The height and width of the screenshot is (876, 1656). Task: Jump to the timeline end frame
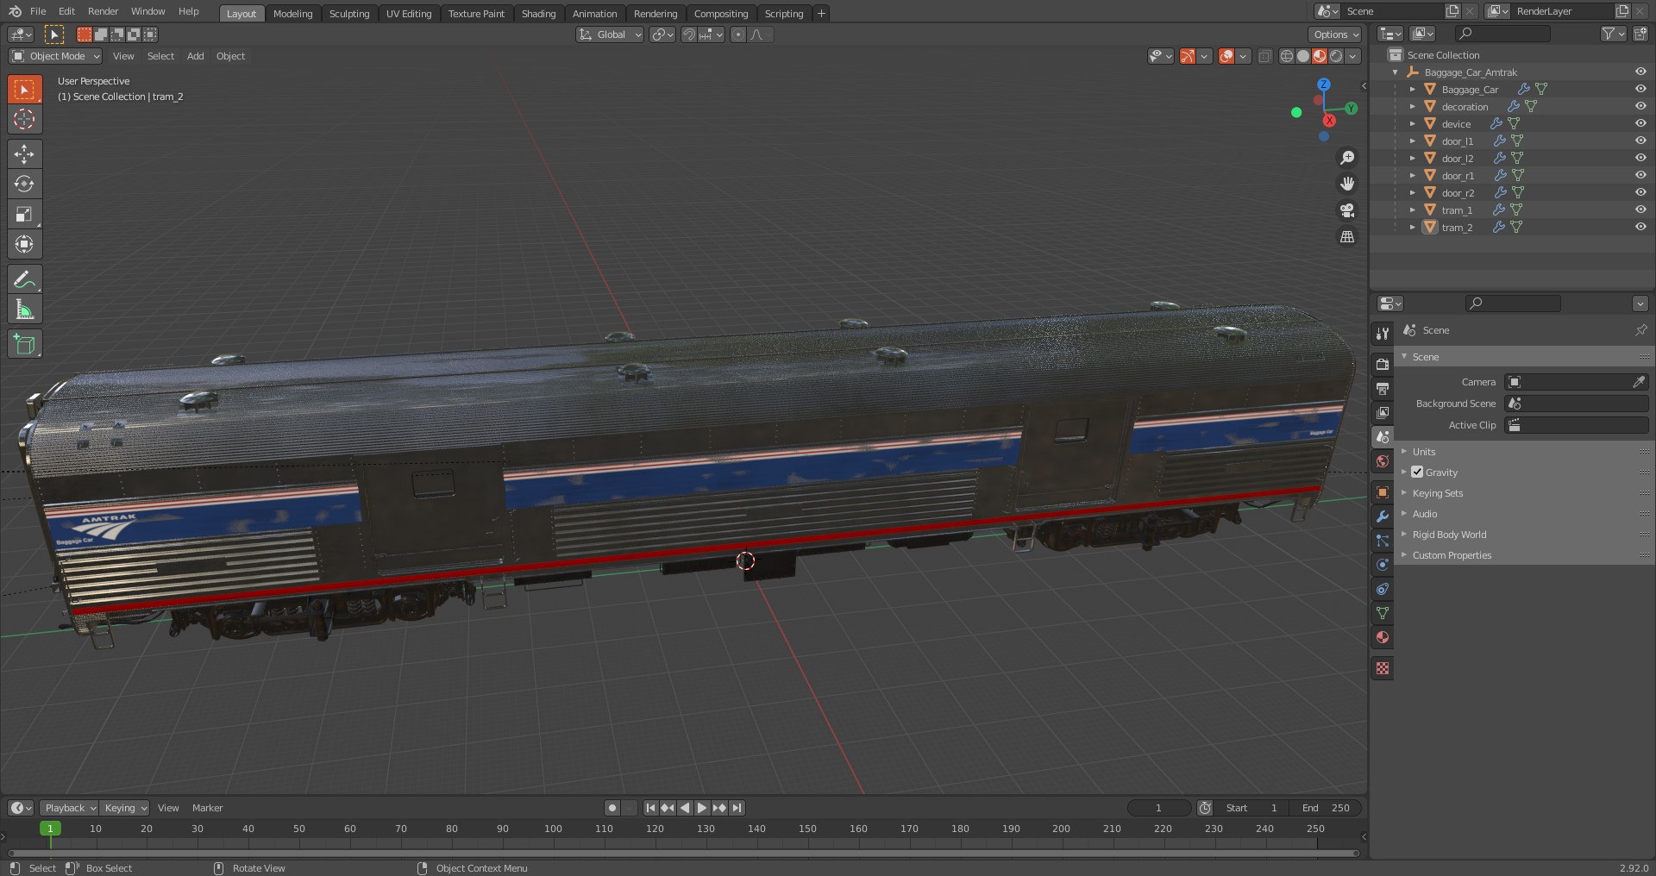[737, 808]
